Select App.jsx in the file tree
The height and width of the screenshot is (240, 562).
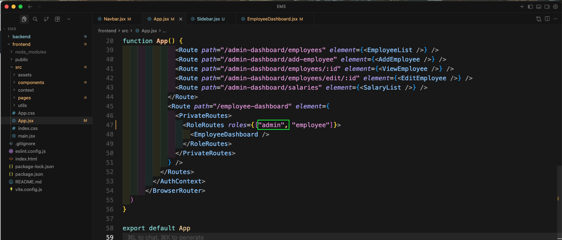(x=46, y=121)
